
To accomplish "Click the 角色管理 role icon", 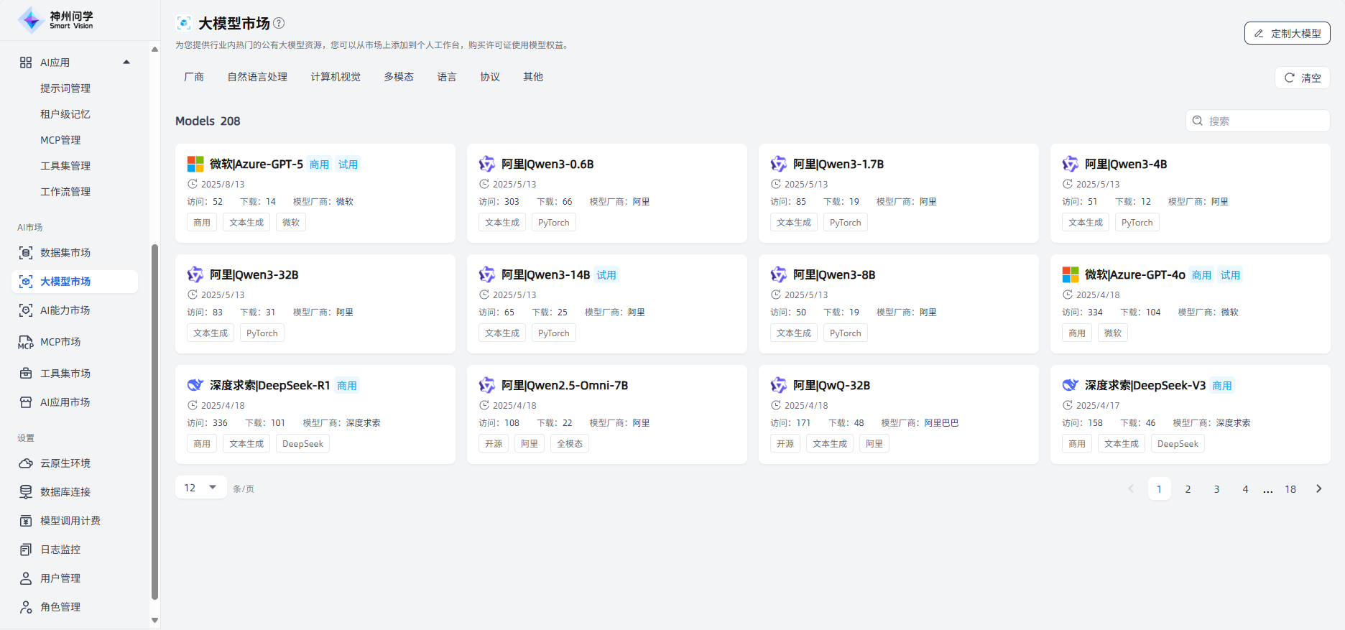I will pos(26,607).
